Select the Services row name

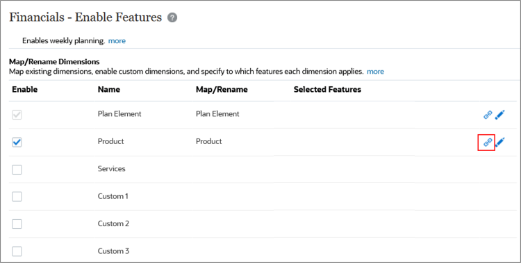[112, 169]
